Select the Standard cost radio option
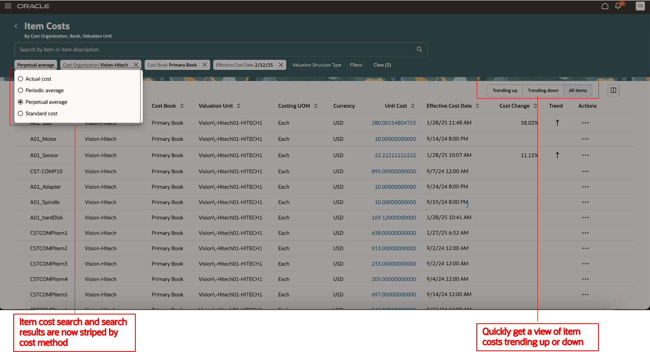This screenshot has height=352, width=650. tap(20, 114)
